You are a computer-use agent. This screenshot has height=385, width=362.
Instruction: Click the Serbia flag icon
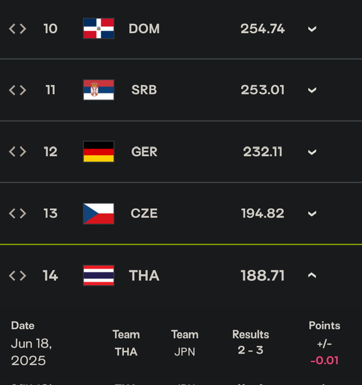click(99, 90)
